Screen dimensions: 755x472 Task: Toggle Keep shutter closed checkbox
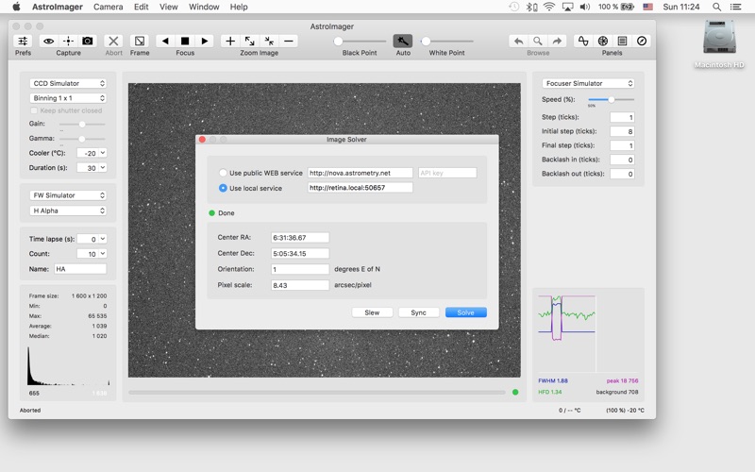click(34, 110)
